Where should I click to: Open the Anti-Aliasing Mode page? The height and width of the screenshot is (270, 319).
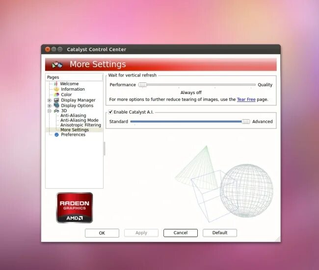[x=80, y=120]
